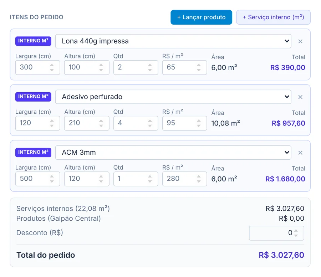Select Adesivo perfurado Altura field 210

tap(87, 123)
